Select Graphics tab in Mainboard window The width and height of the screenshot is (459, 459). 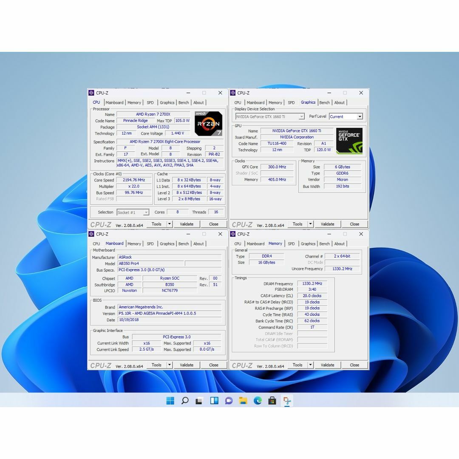point(167,244)
